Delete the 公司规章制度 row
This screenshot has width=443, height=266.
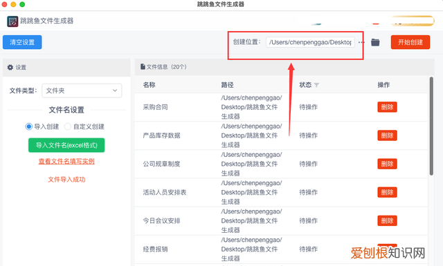click(387, 164)
